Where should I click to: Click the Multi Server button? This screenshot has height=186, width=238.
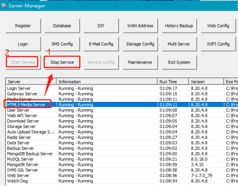(179, 44)
